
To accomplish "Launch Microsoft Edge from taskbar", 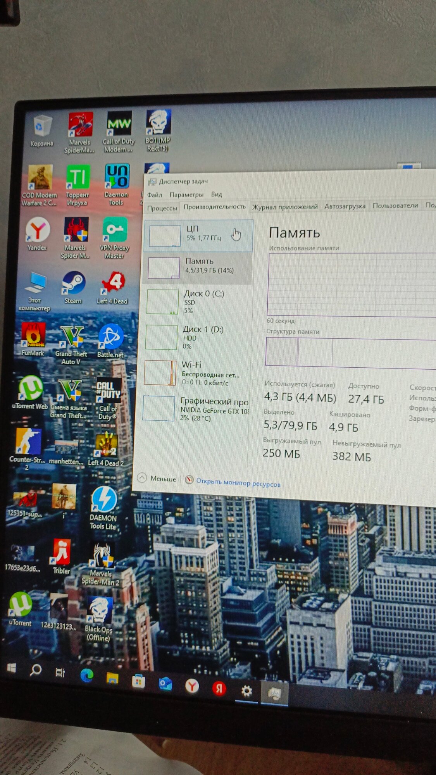I will (x=86, y=675).
